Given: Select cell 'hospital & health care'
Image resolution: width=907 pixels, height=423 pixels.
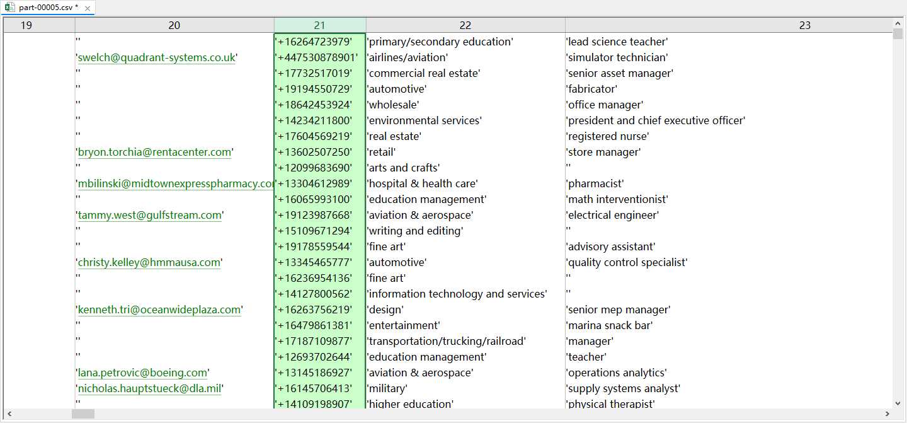Looking at the screenshot, I should tap(465, 183).
